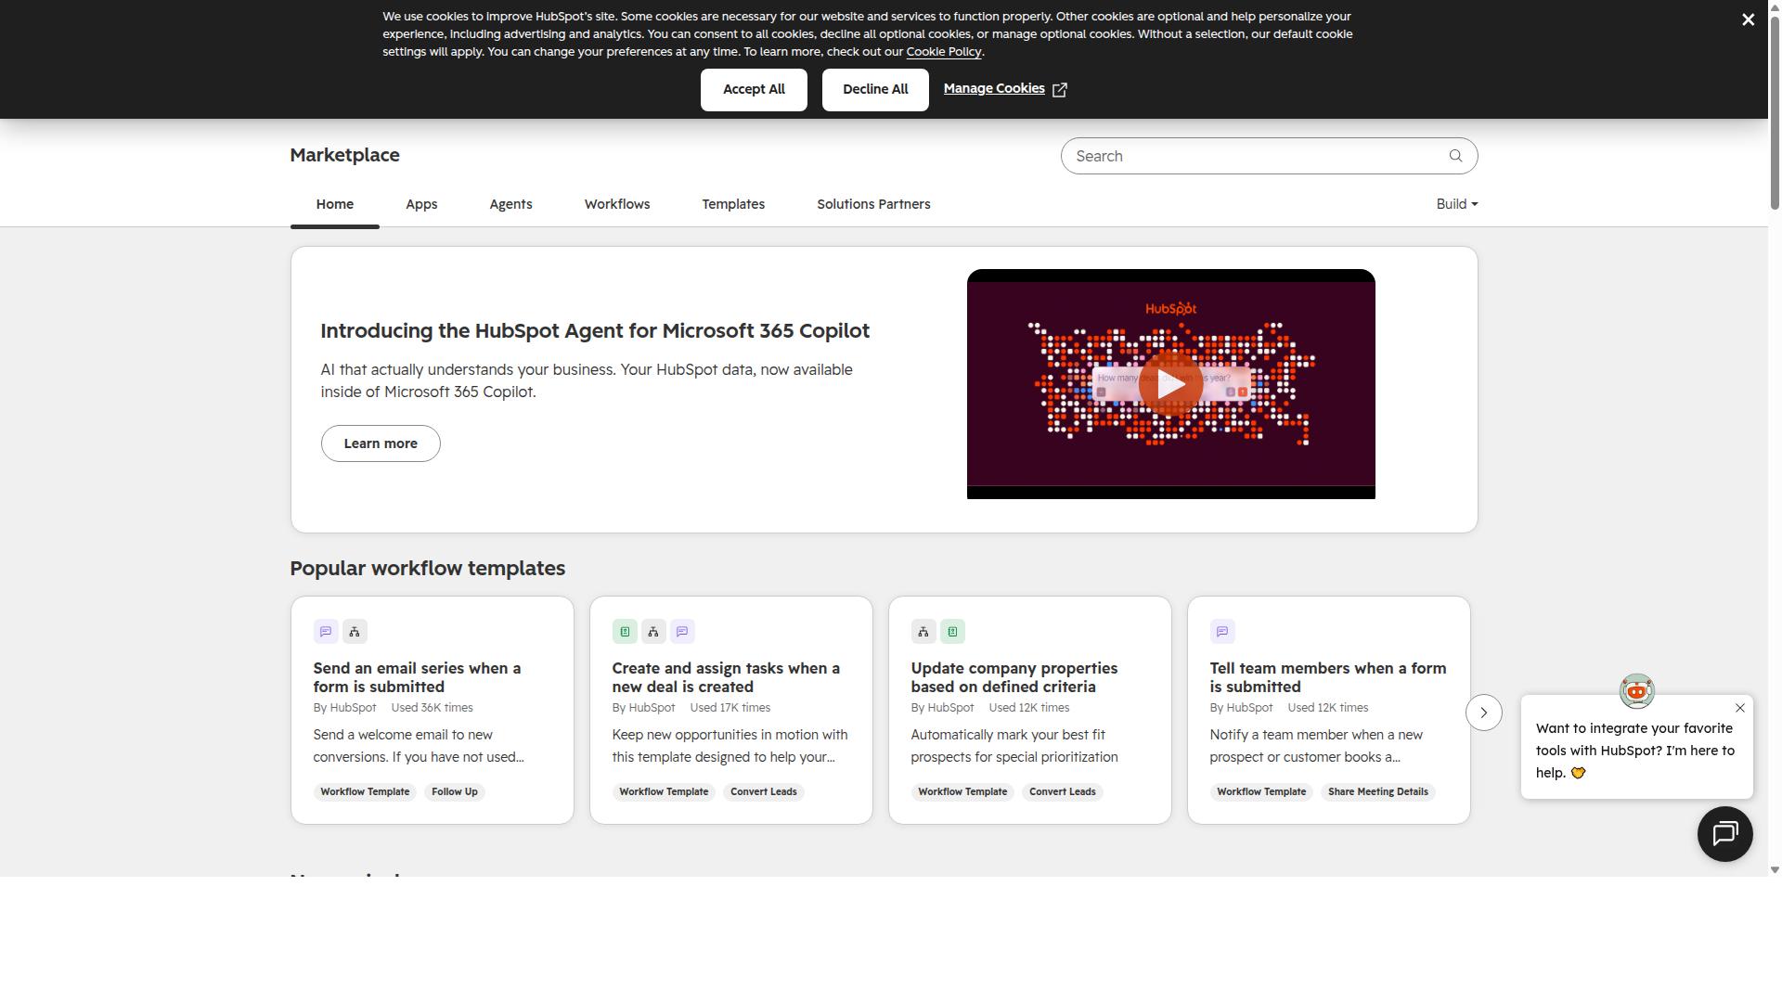The width and height of the screenshot is (1782, 1002).
Task: Click chat icon on 'Create and assign tasks' card
Action: click(682, 632)
